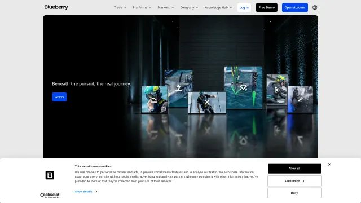Open the language globe icon
The height and width of the screenshot is (203, 361).
click(x=315, y=7)
